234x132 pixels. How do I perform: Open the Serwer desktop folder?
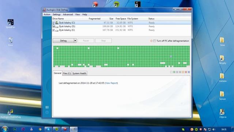pyautogui.click(x=222, y=95)
